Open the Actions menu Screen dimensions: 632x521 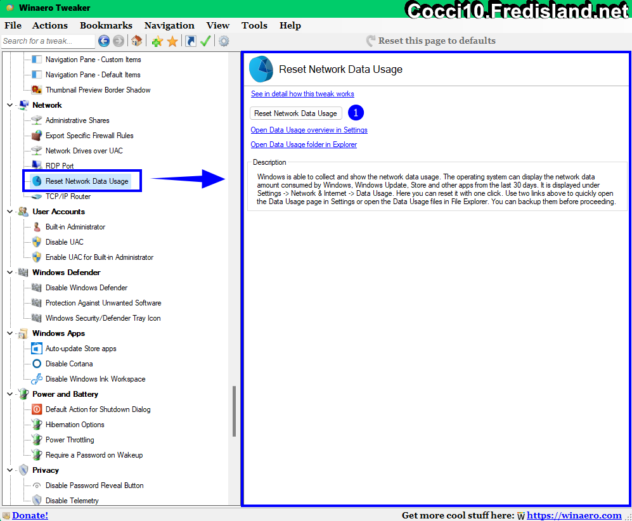point(50,25)
